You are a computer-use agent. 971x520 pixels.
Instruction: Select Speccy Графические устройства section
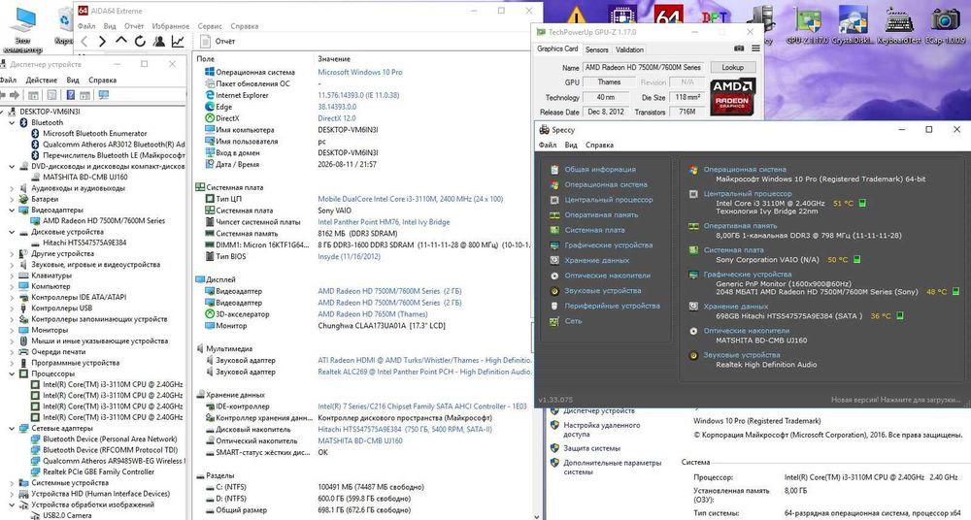coord(608,245)
